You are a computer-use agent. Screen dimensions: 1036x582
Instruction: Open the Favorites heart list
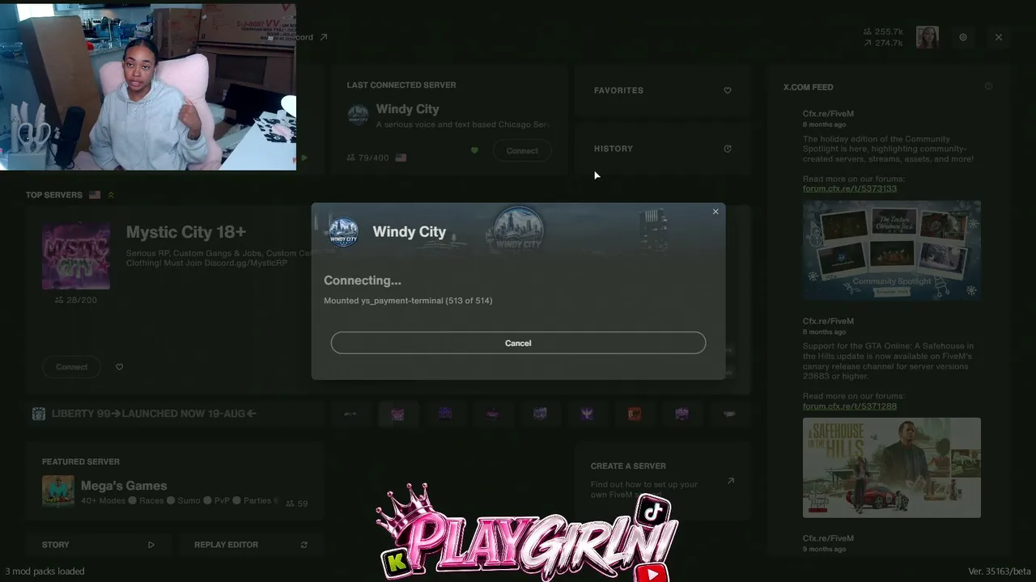pos(728,91)
